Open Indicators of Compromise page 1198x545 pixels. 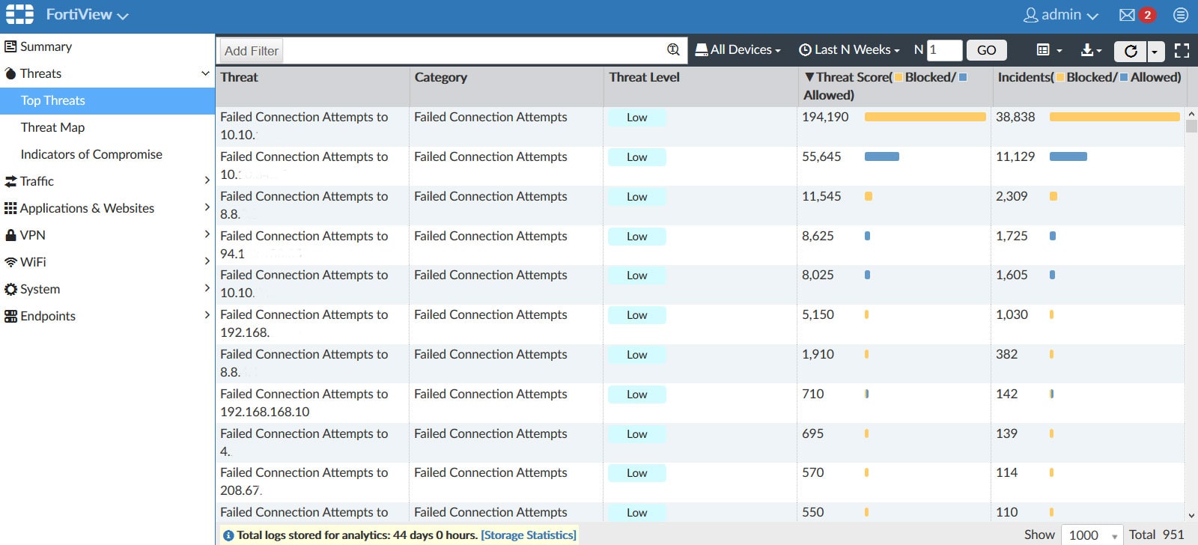(91, 154)
